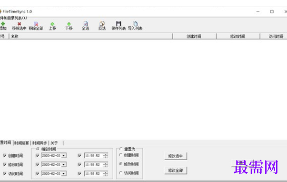The image size is (287, 182).
Task: Click 移除全部 remove all icon
Action: pos(36,24)
